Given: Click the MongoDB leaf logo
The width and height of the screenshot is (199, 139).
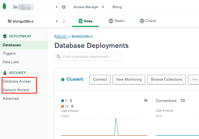Looking at the screenshot, I should click(x=4, y=6).
